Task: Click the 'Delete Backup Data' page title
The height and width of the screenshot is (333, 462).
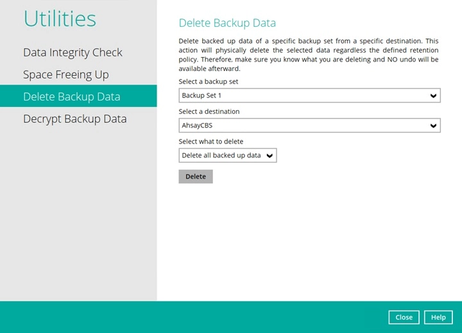Action: (x=227, y=23)
